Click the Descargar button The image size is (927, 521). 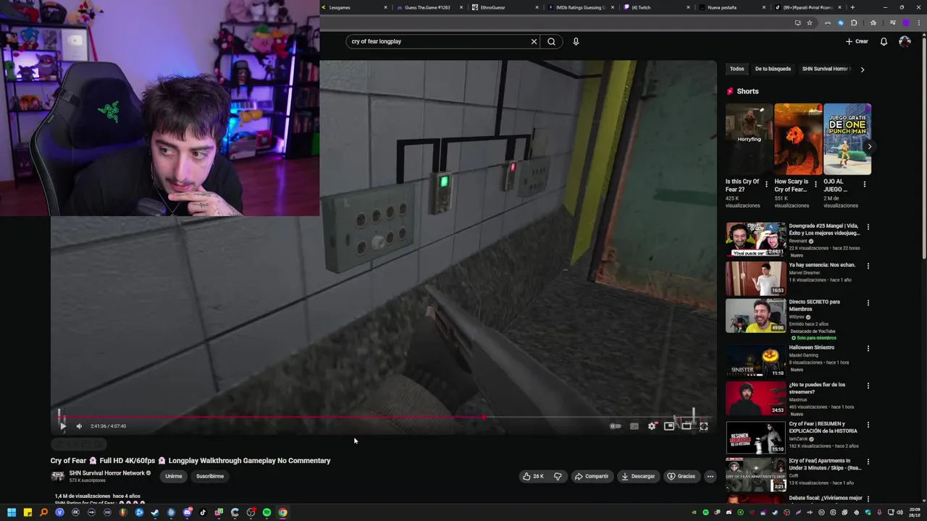pos(638,476)
